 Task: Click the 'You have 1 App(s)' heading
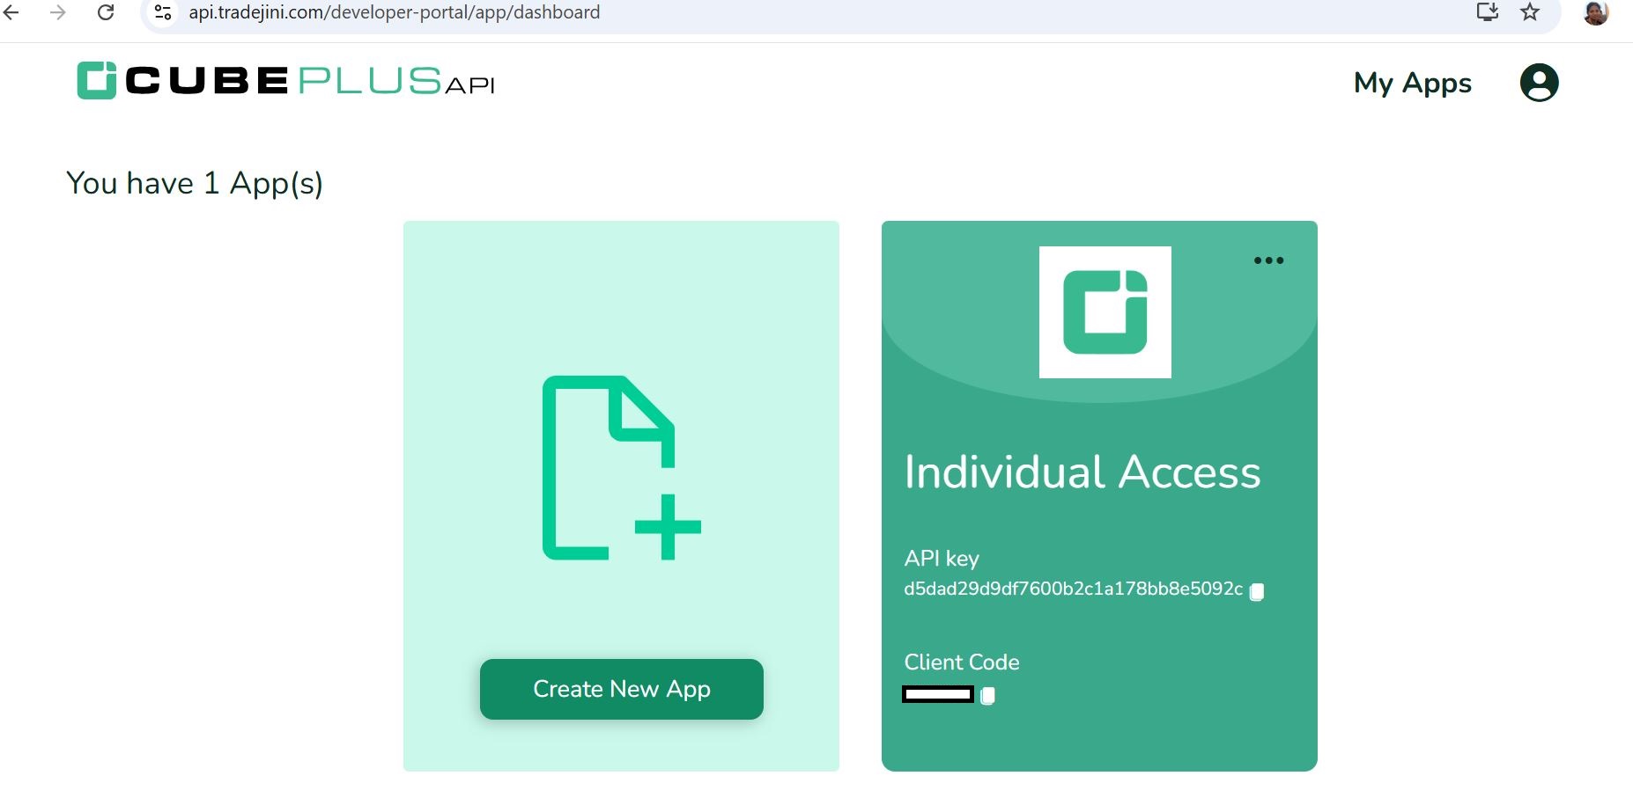click(195, 183)
